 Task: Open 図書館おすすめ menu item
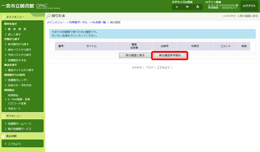[17, 60]
